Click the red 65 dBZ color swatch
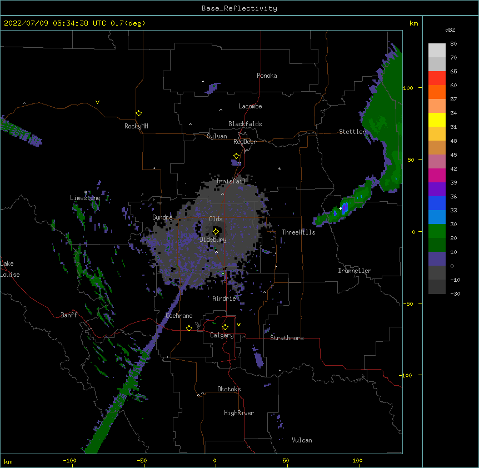 [437, 78]
